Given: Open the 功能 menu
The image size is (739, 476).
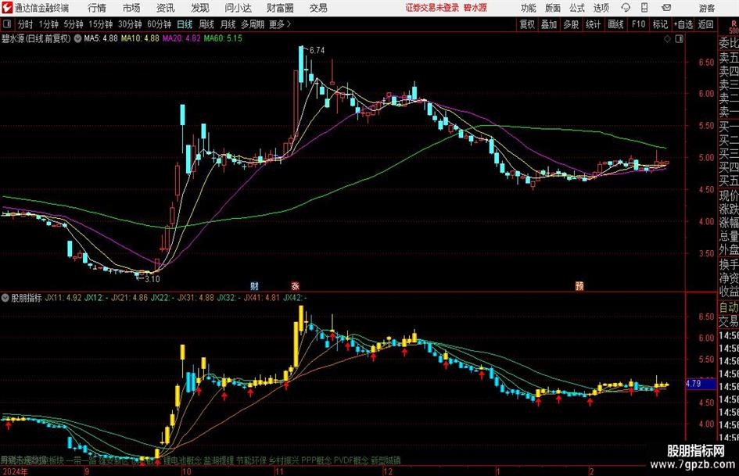Looking at the screenshot, I should pos(529,8).
